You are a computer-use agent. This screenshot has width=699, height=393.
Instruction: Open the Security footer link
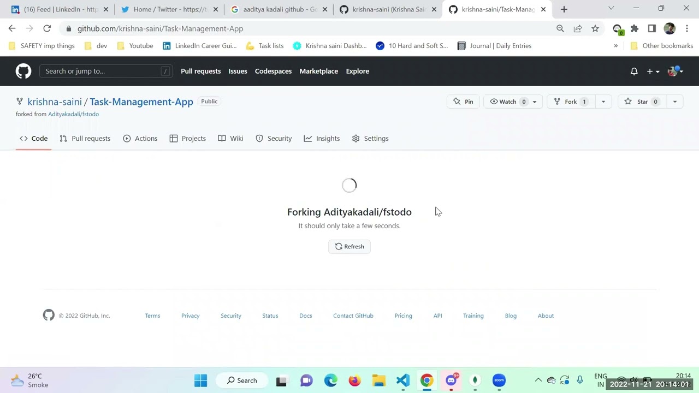coord(231,316)
